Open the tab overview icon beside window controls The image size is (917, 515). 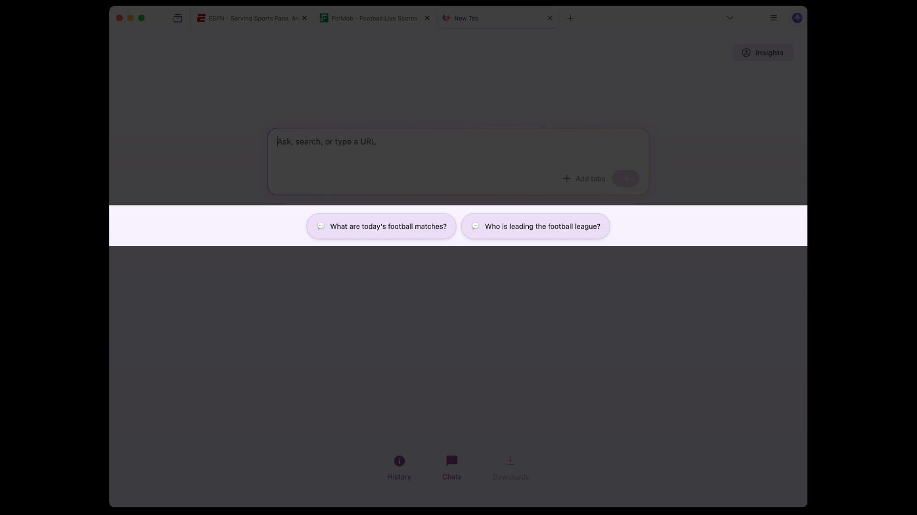click(178, 18)
